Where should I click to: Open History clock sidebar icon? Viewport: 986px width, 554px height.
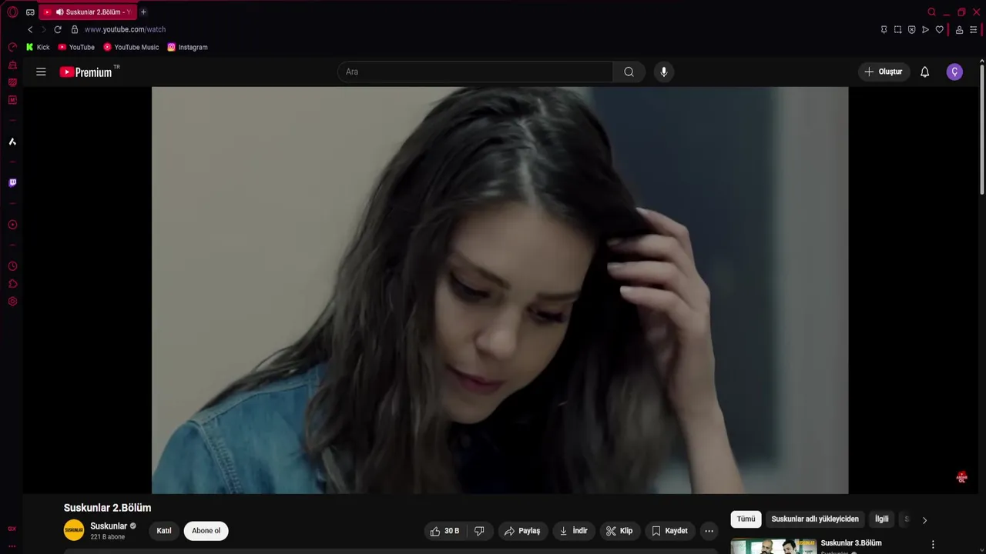coord(12,266)
